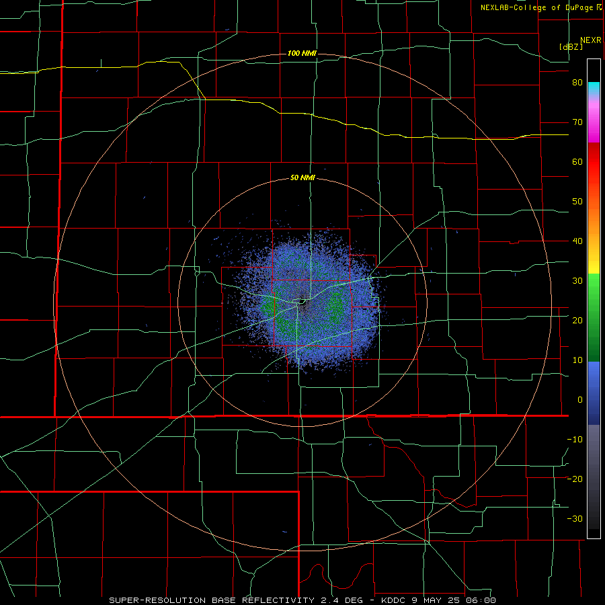Screen dimensions: 605x605
Task: Click the 60 value on the dBZ scale
Action: [577, 161]
